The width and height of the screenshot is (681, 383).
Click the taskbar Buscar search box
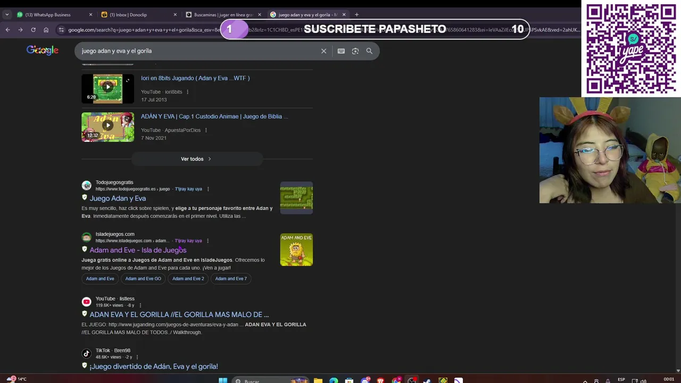click(270, 381)
